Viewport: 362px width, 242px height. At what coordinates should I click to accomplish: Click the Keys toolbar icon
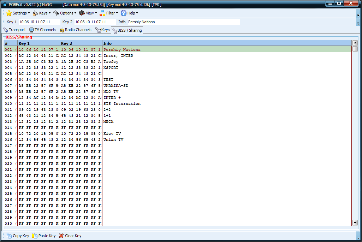click(35, 13)
